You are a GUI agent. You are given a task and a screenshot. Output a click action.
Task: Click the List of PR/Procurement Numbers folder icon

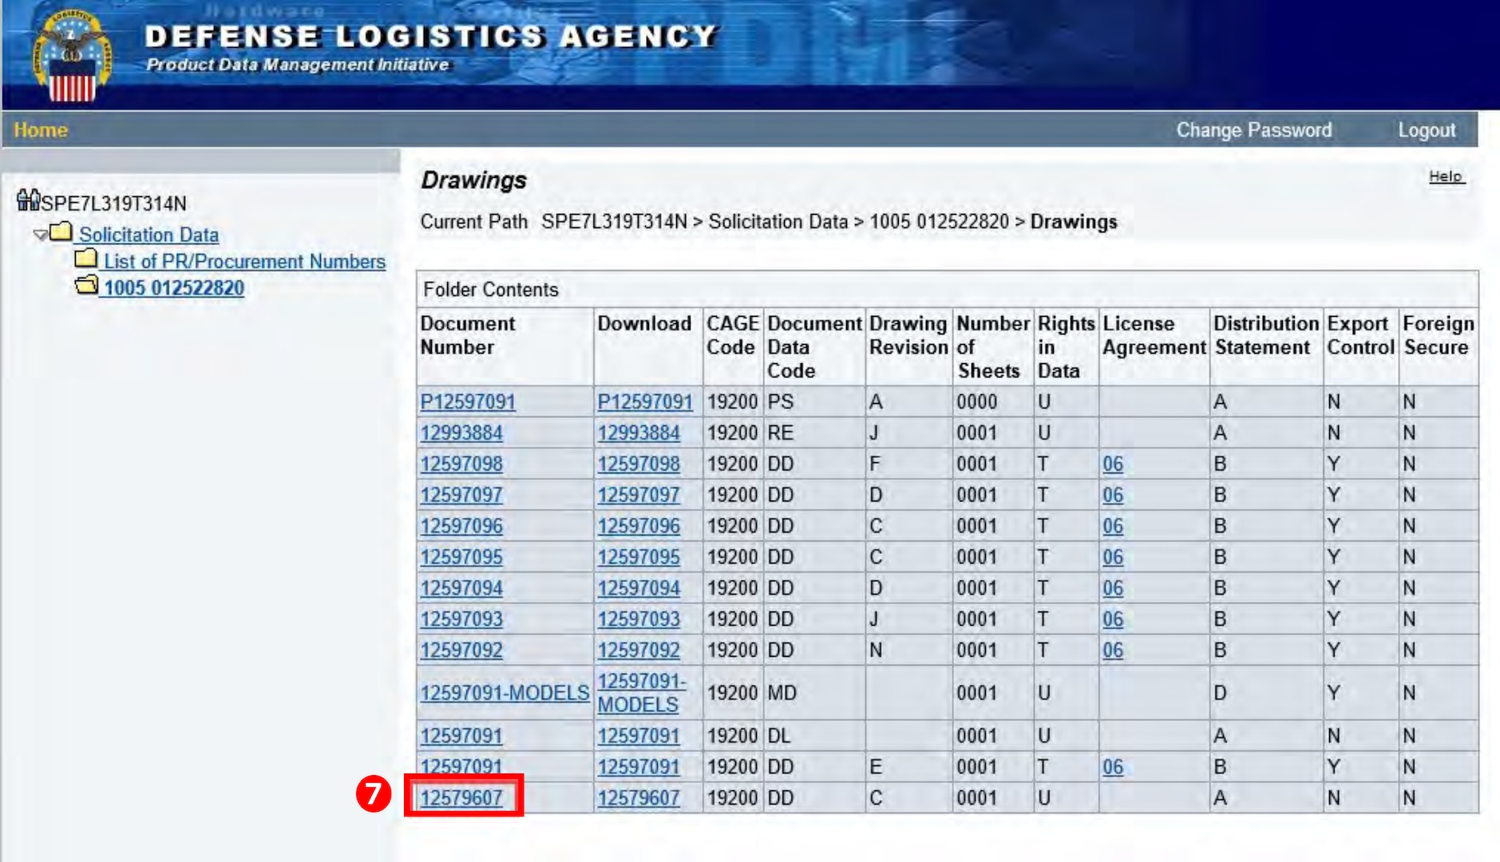85,259
